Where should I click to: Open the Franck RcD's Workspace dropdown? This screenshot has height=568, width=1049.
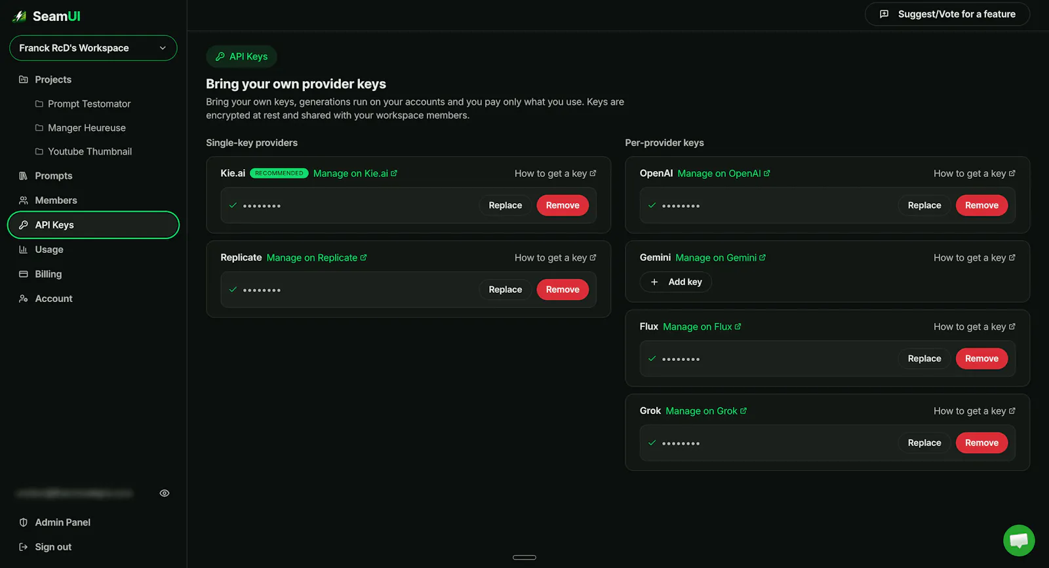click(93, 48)
